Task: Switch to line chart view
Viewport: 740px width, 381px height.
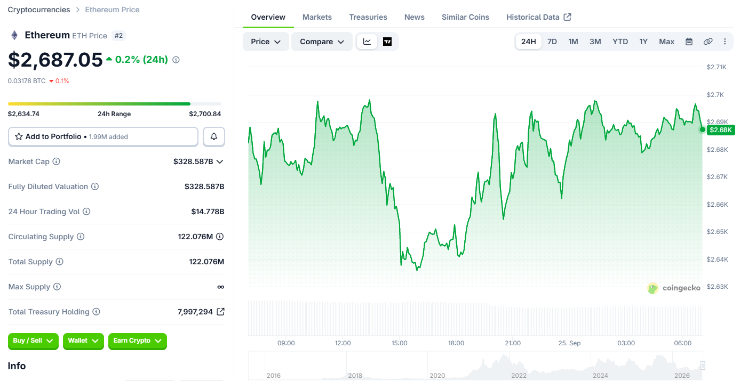Action: point(367,42)
